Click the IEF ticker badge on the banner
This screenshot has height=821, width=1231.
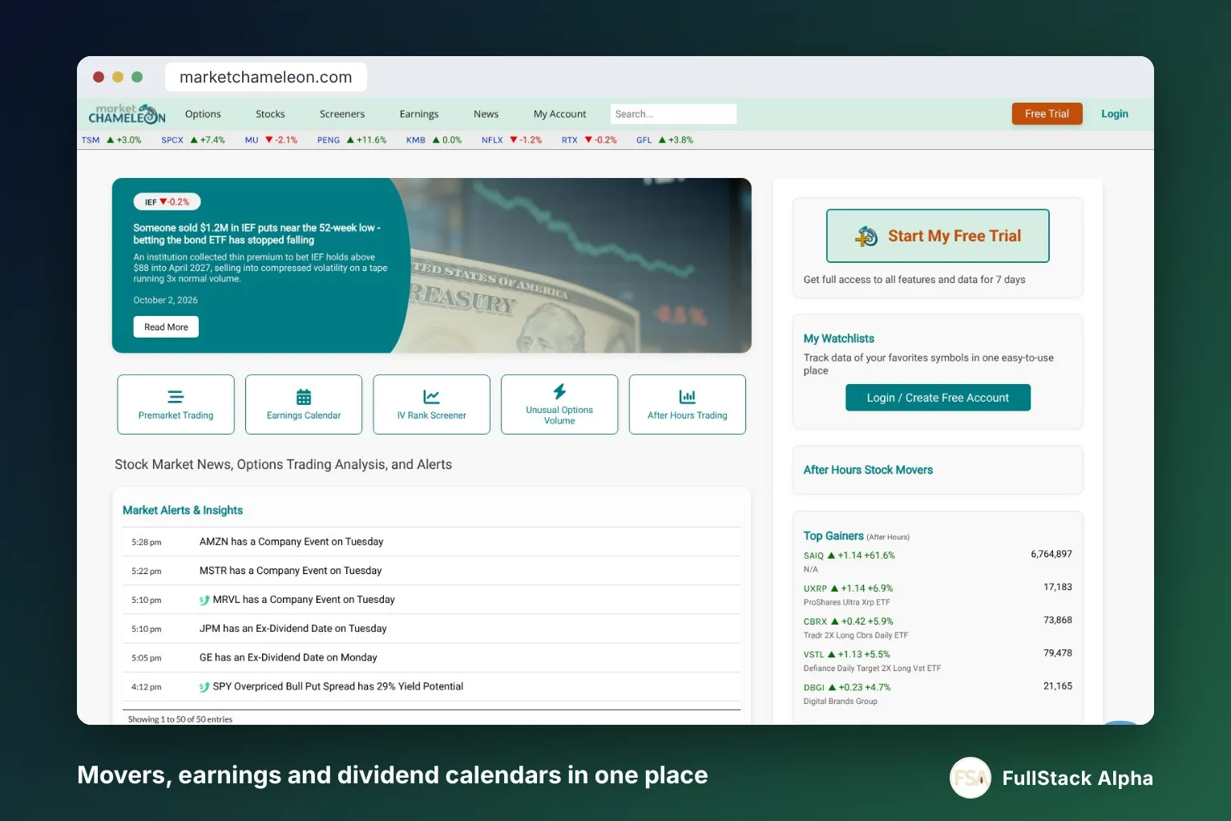tap(167, 202)
